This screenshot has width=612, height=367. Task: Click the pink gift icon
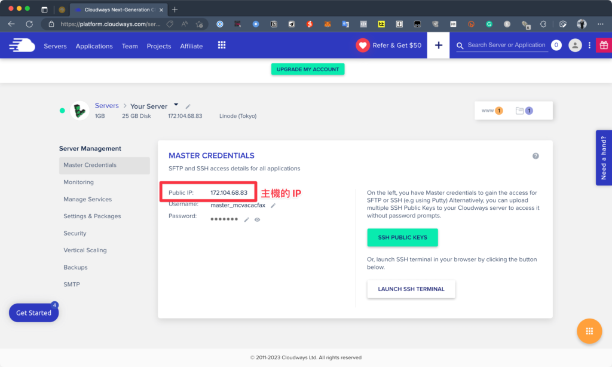(604, 45)
